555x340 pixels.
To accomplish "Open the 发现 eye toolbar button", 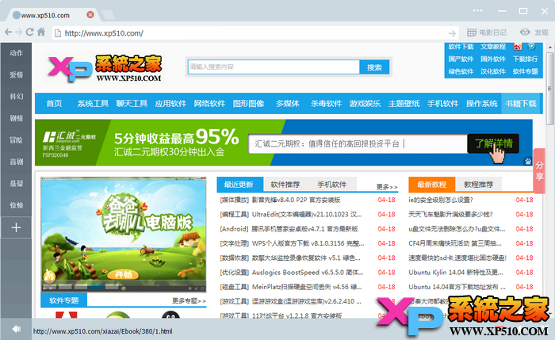I will pos(534,32).
